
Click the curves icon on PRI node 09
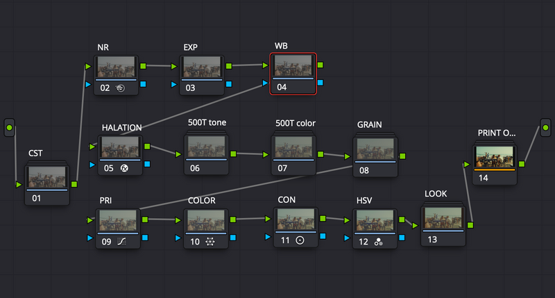122,242
